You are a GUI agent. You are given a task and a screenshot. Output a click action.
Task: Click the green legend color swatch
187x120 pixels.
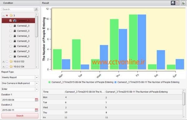point(50,82)
